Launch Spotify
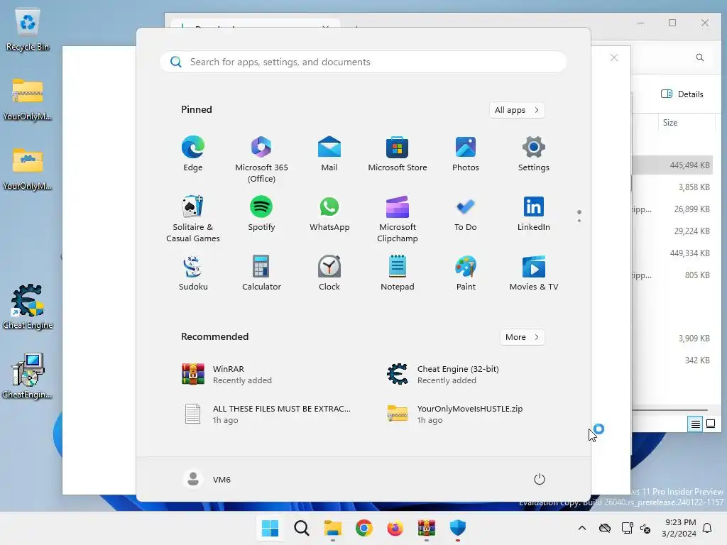727x545 pixels. point(261,214)
